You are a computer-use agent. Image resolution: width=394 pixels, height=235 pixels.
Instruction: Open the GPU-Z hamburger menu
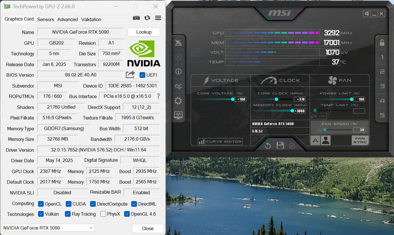click(158, 18)
